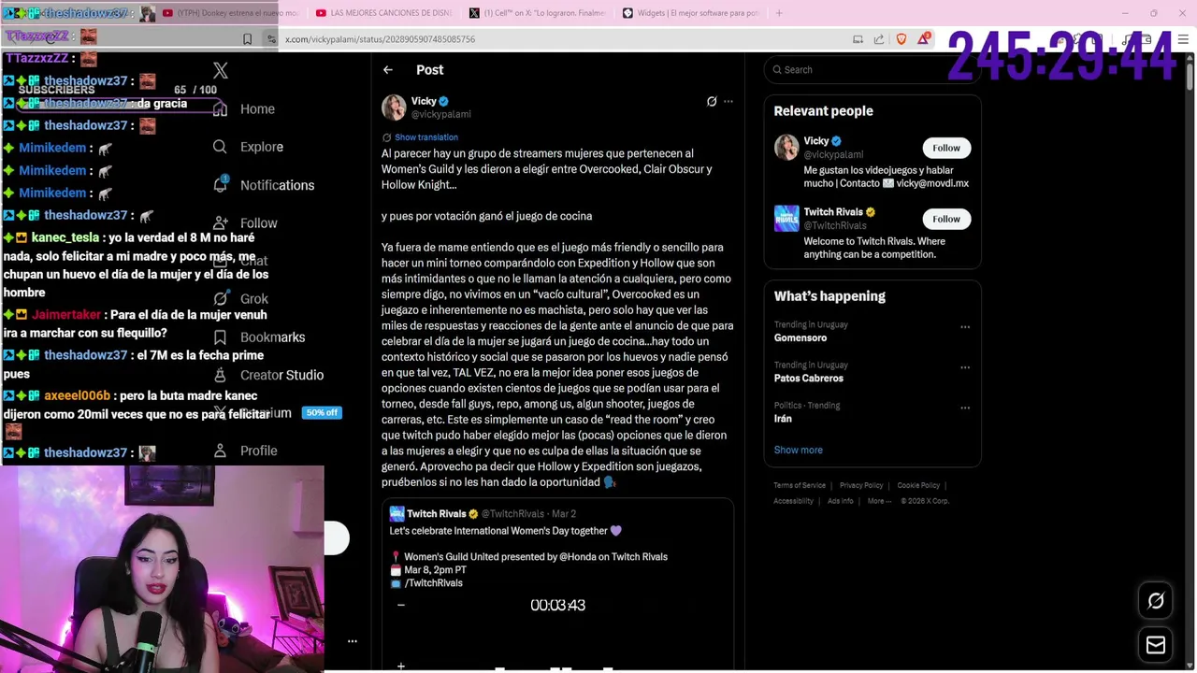
Task: Click the bookmark icon beside the URL
Action: (x=247, y=39)
